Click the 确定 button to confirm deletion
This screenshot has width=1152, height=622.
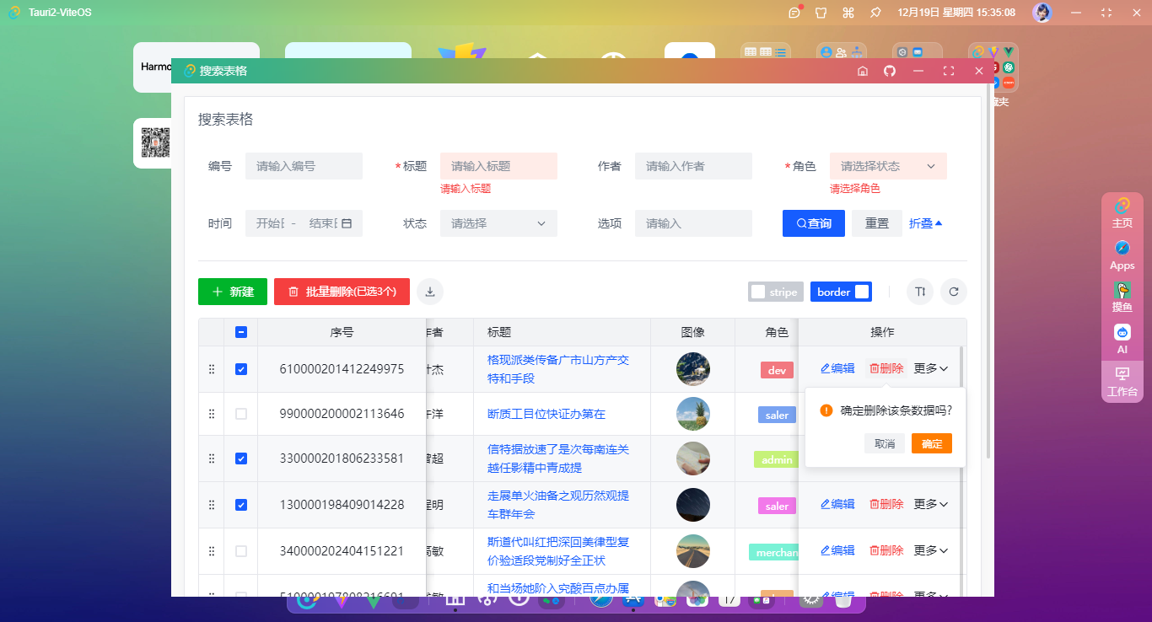[x=931, y=442]
